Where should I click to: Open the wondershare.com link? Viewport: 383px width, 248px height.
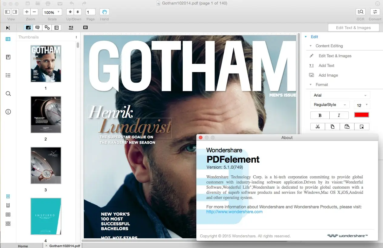pyautogui.click(x=234, y=212)
